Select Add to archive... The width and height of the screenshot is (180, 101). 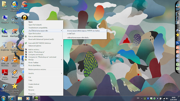[44, 49]
